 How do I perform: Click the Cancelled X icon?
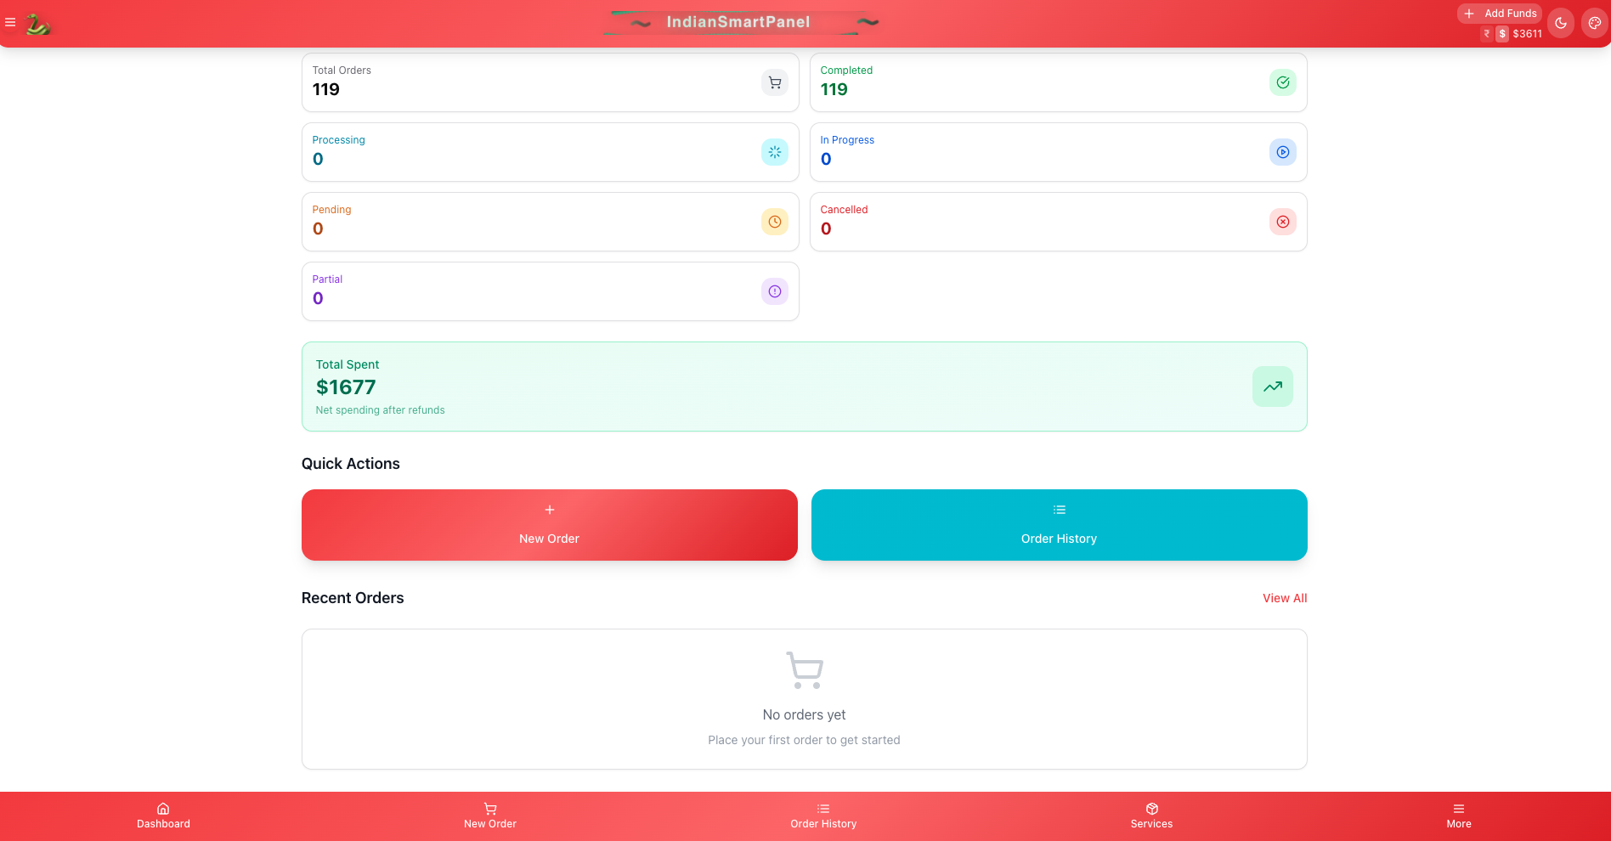[x=1282, y=222]
